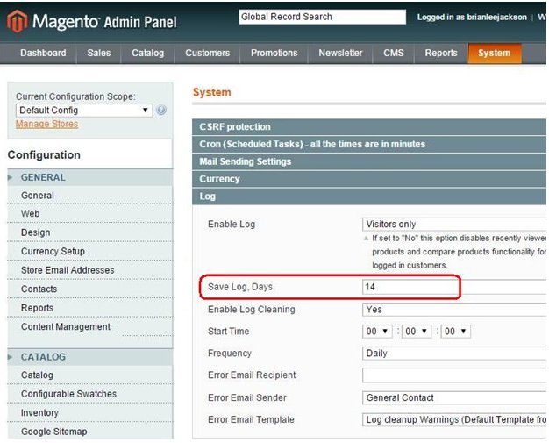
Task: Click the Global Record Search field
Action: 323,17
